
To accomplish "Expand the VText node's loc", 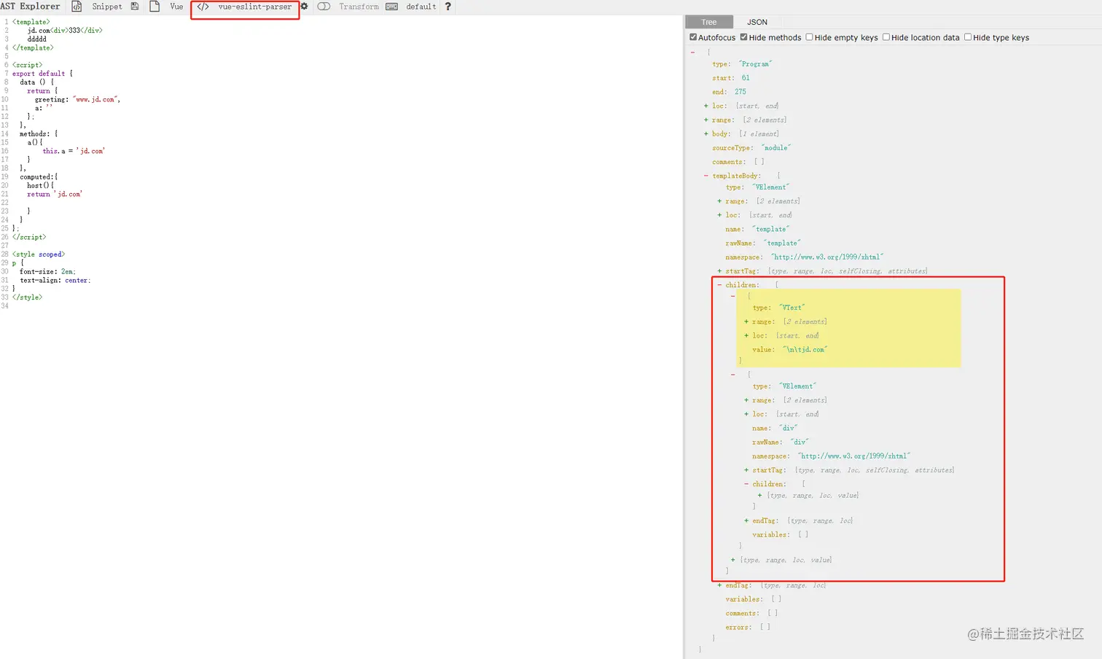I will click(x=746, y=335).
